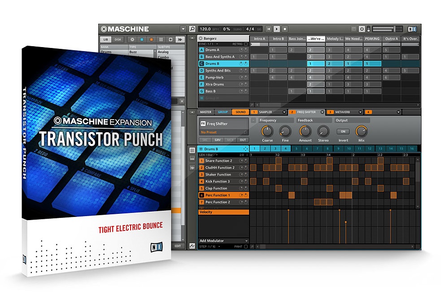
Task: Open the OUT output page button
Action: (243, 140)
